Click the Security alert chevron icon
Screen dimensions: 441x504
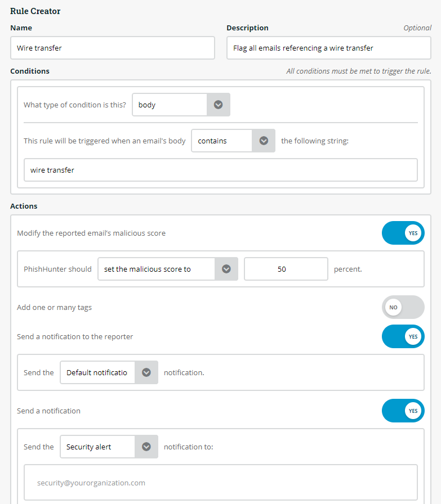pos(146,447)
